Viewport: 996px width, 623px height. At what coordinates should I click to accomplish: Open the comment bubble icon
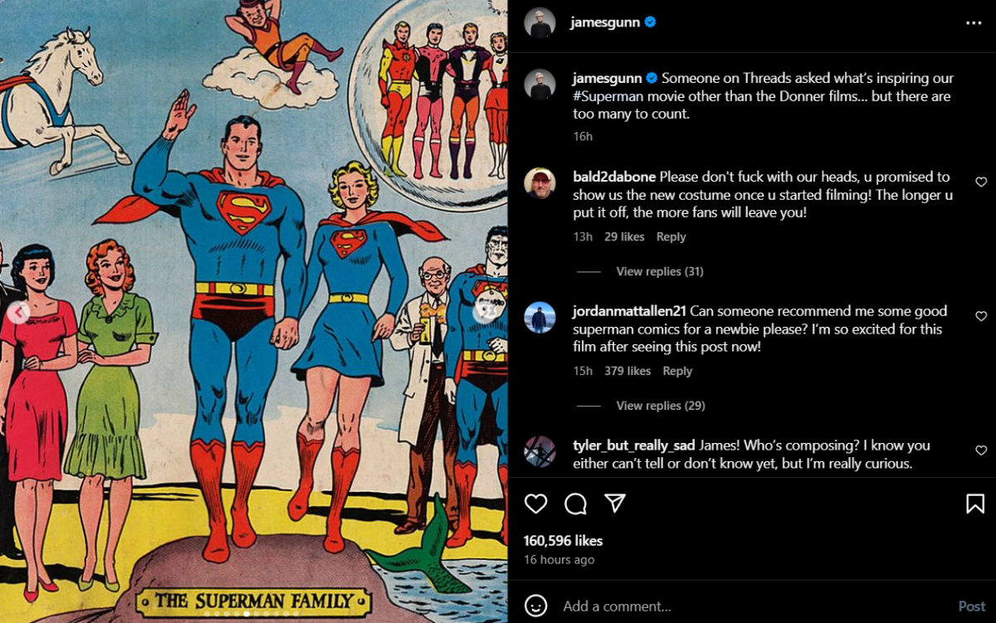click(575, 504)
